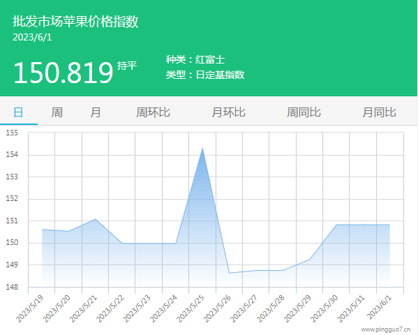The width and height of the screenshot is (418, 335).
Task: Click the www.pingguo7.cn watermark link
Action: (x=386, y=329)
